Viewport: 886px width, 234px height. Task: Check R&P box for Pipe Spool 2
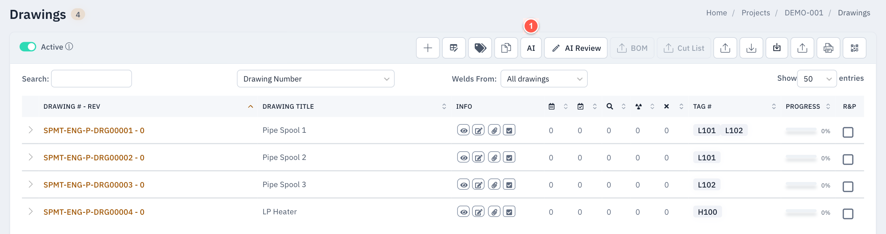848,160
